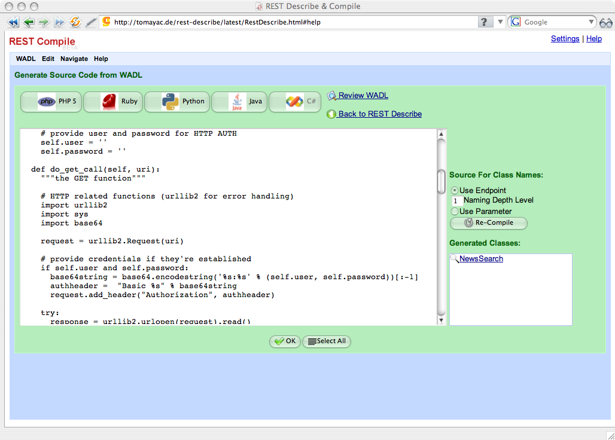Generate Java source code
The width and height of the screenshot is (615, 440).
[239, 102]
